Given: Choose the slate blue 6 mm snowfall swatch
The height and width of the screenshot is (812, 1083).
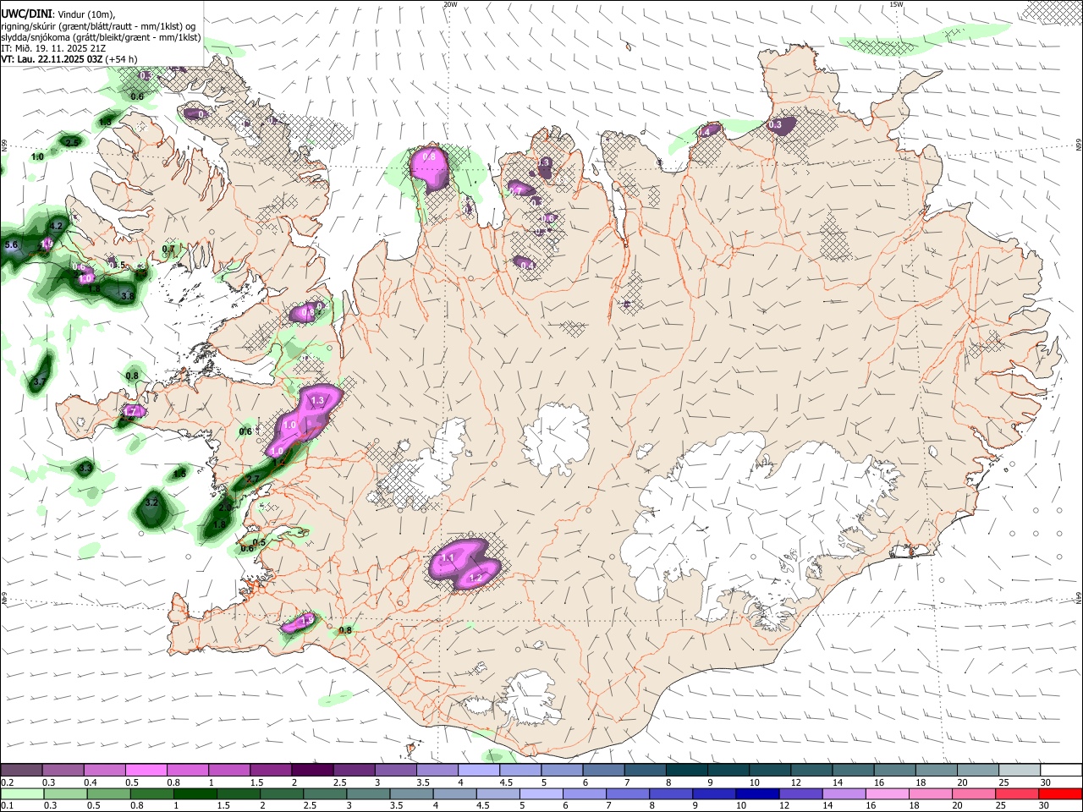Looking at the screenshot, I should click(603, 771).
